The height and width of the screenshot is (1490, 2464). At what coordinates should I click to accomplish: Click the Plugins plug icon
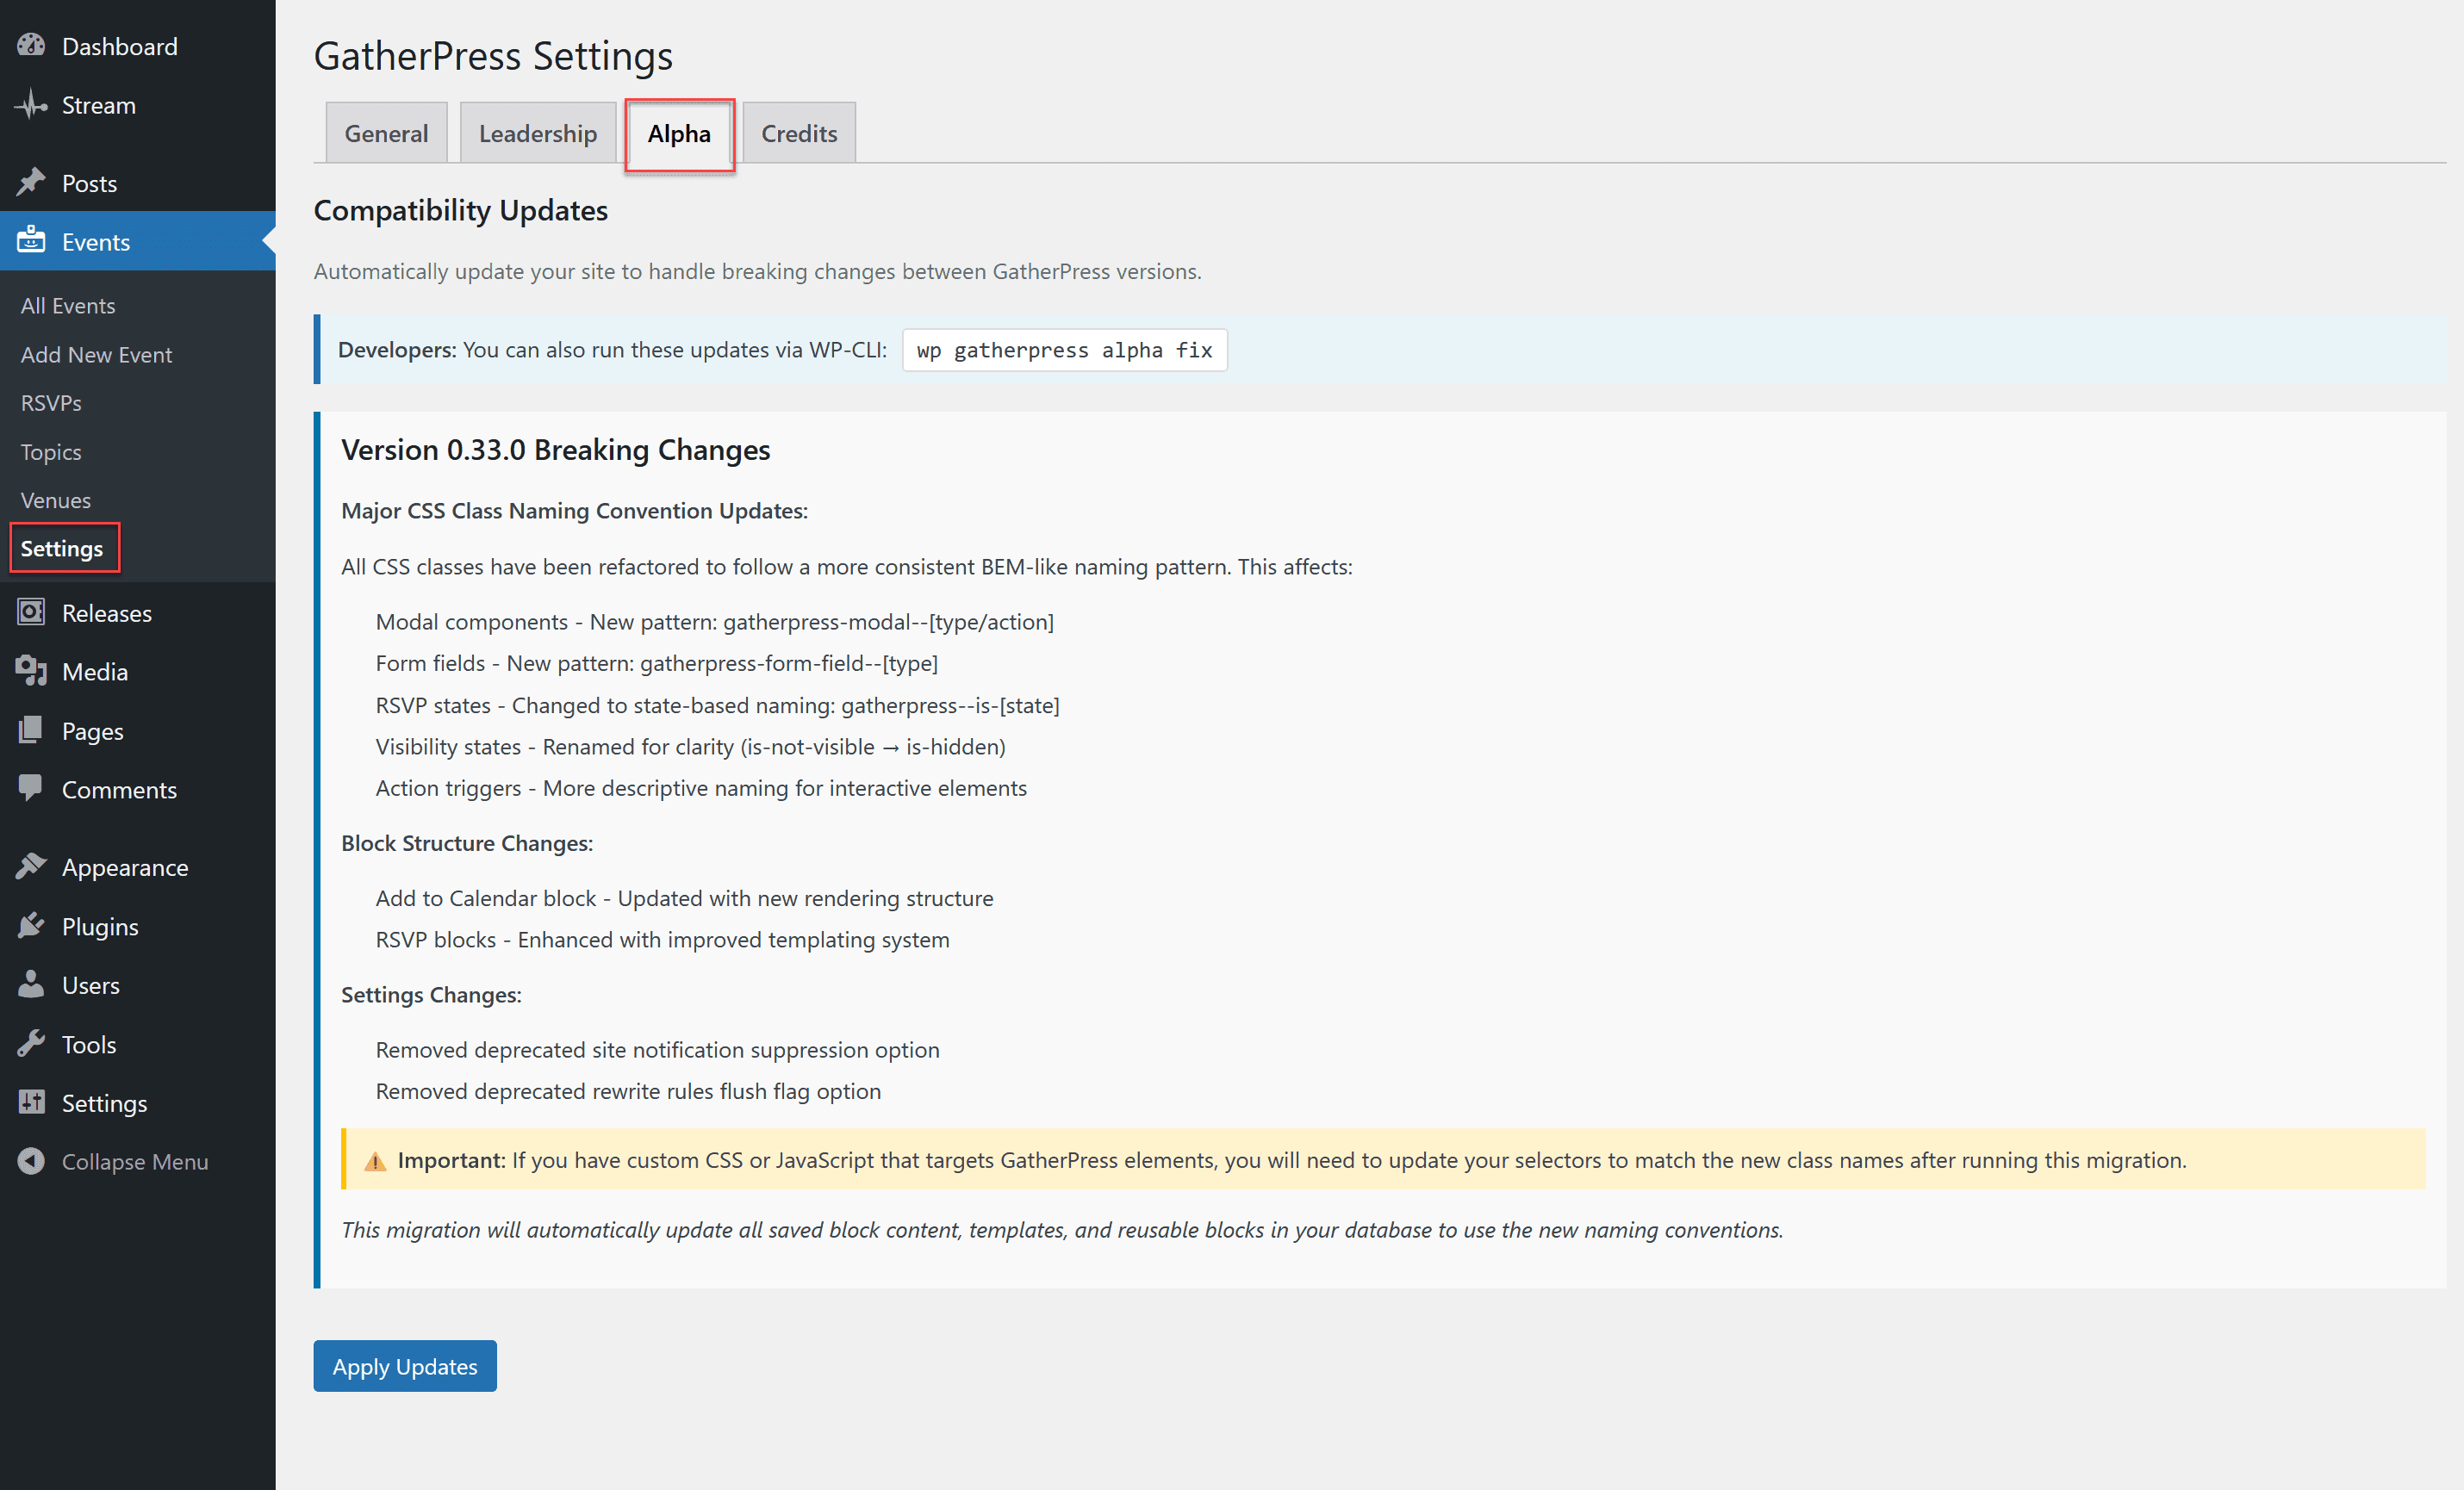(31, 925)
